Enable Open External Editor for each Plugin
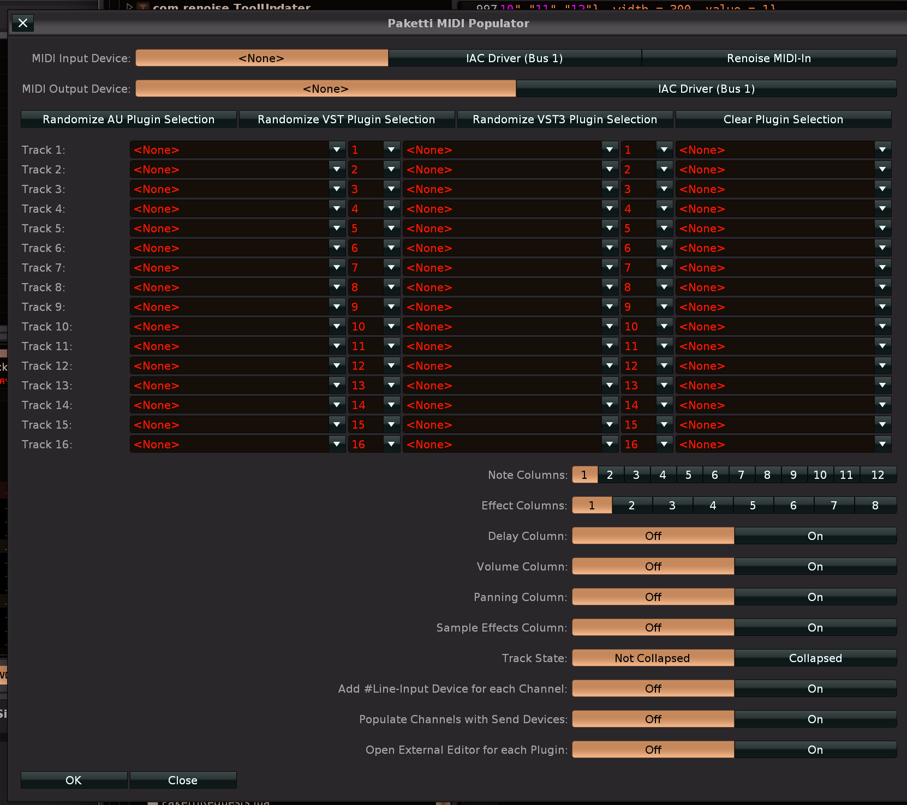The image size is (907, 805). click(815, 750)
